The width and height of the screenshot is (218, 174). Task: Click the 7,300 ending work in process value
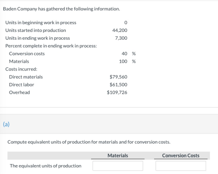[x=121, y=38]
